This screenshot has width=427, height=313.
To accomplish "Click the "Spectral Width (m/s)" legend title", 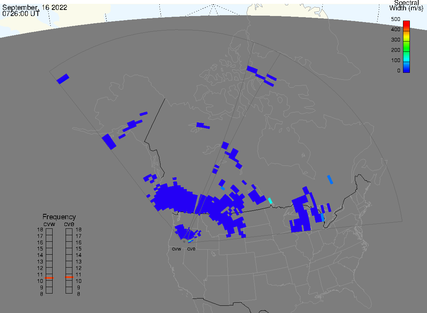I will click(406, 5).
